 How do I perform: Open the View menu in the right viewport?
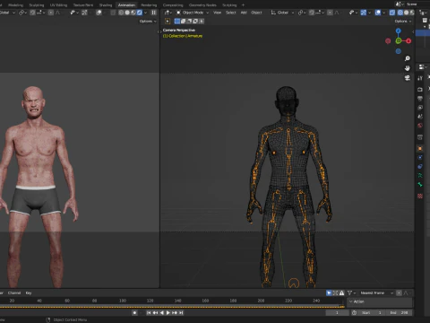tap(217, 13)
